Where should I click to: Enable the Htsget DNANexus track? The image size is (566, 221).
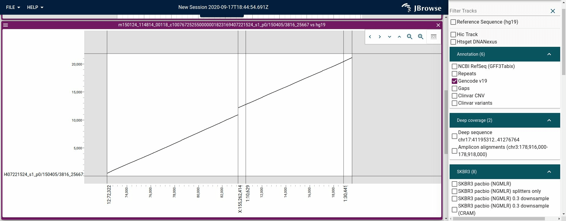(x=453, y=42)
